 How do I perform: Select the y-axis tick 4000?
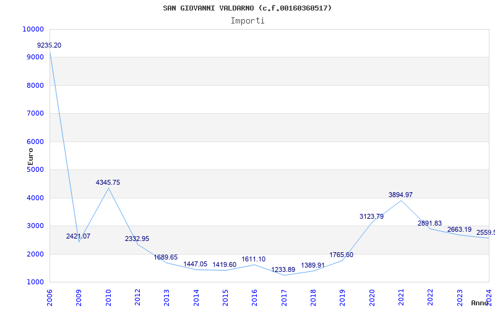pos(35,198)
